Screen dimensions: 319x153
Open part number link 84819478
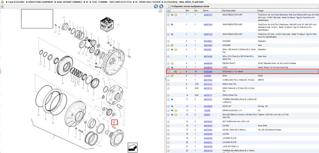pos(208,126)
